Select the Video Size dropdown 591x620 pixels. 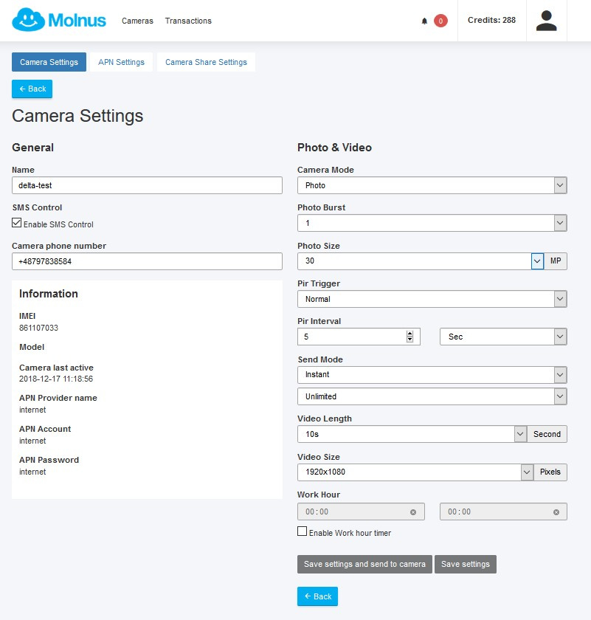(x=415, y=472)
